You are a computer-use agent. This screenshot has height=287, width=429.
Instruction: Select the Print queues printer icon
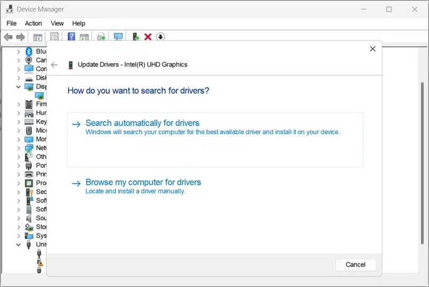pos(29,174)
